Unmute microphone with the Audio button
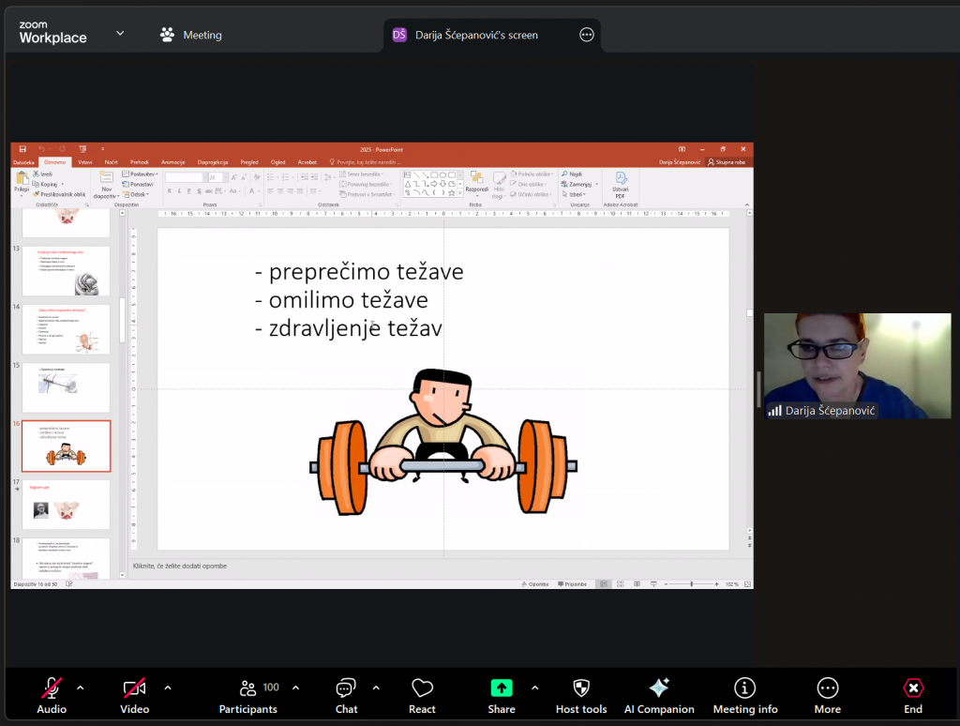The width and height of the screenshot is (960, 726). (52, 694)
